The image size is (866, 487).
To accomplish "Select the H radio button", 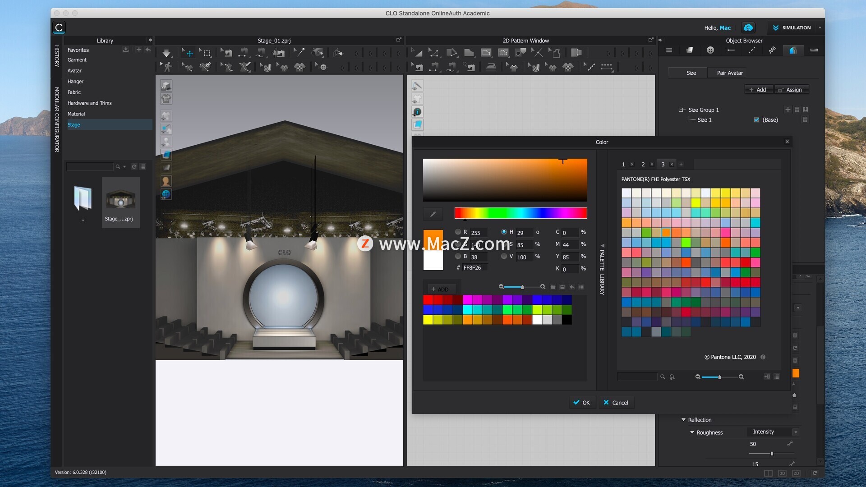I will (x=504, y=232).
